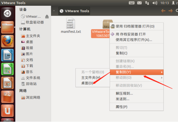The image size is (178, 122).
Task: Open 图片 folder in the sidebar
Action: pos(27,54)
